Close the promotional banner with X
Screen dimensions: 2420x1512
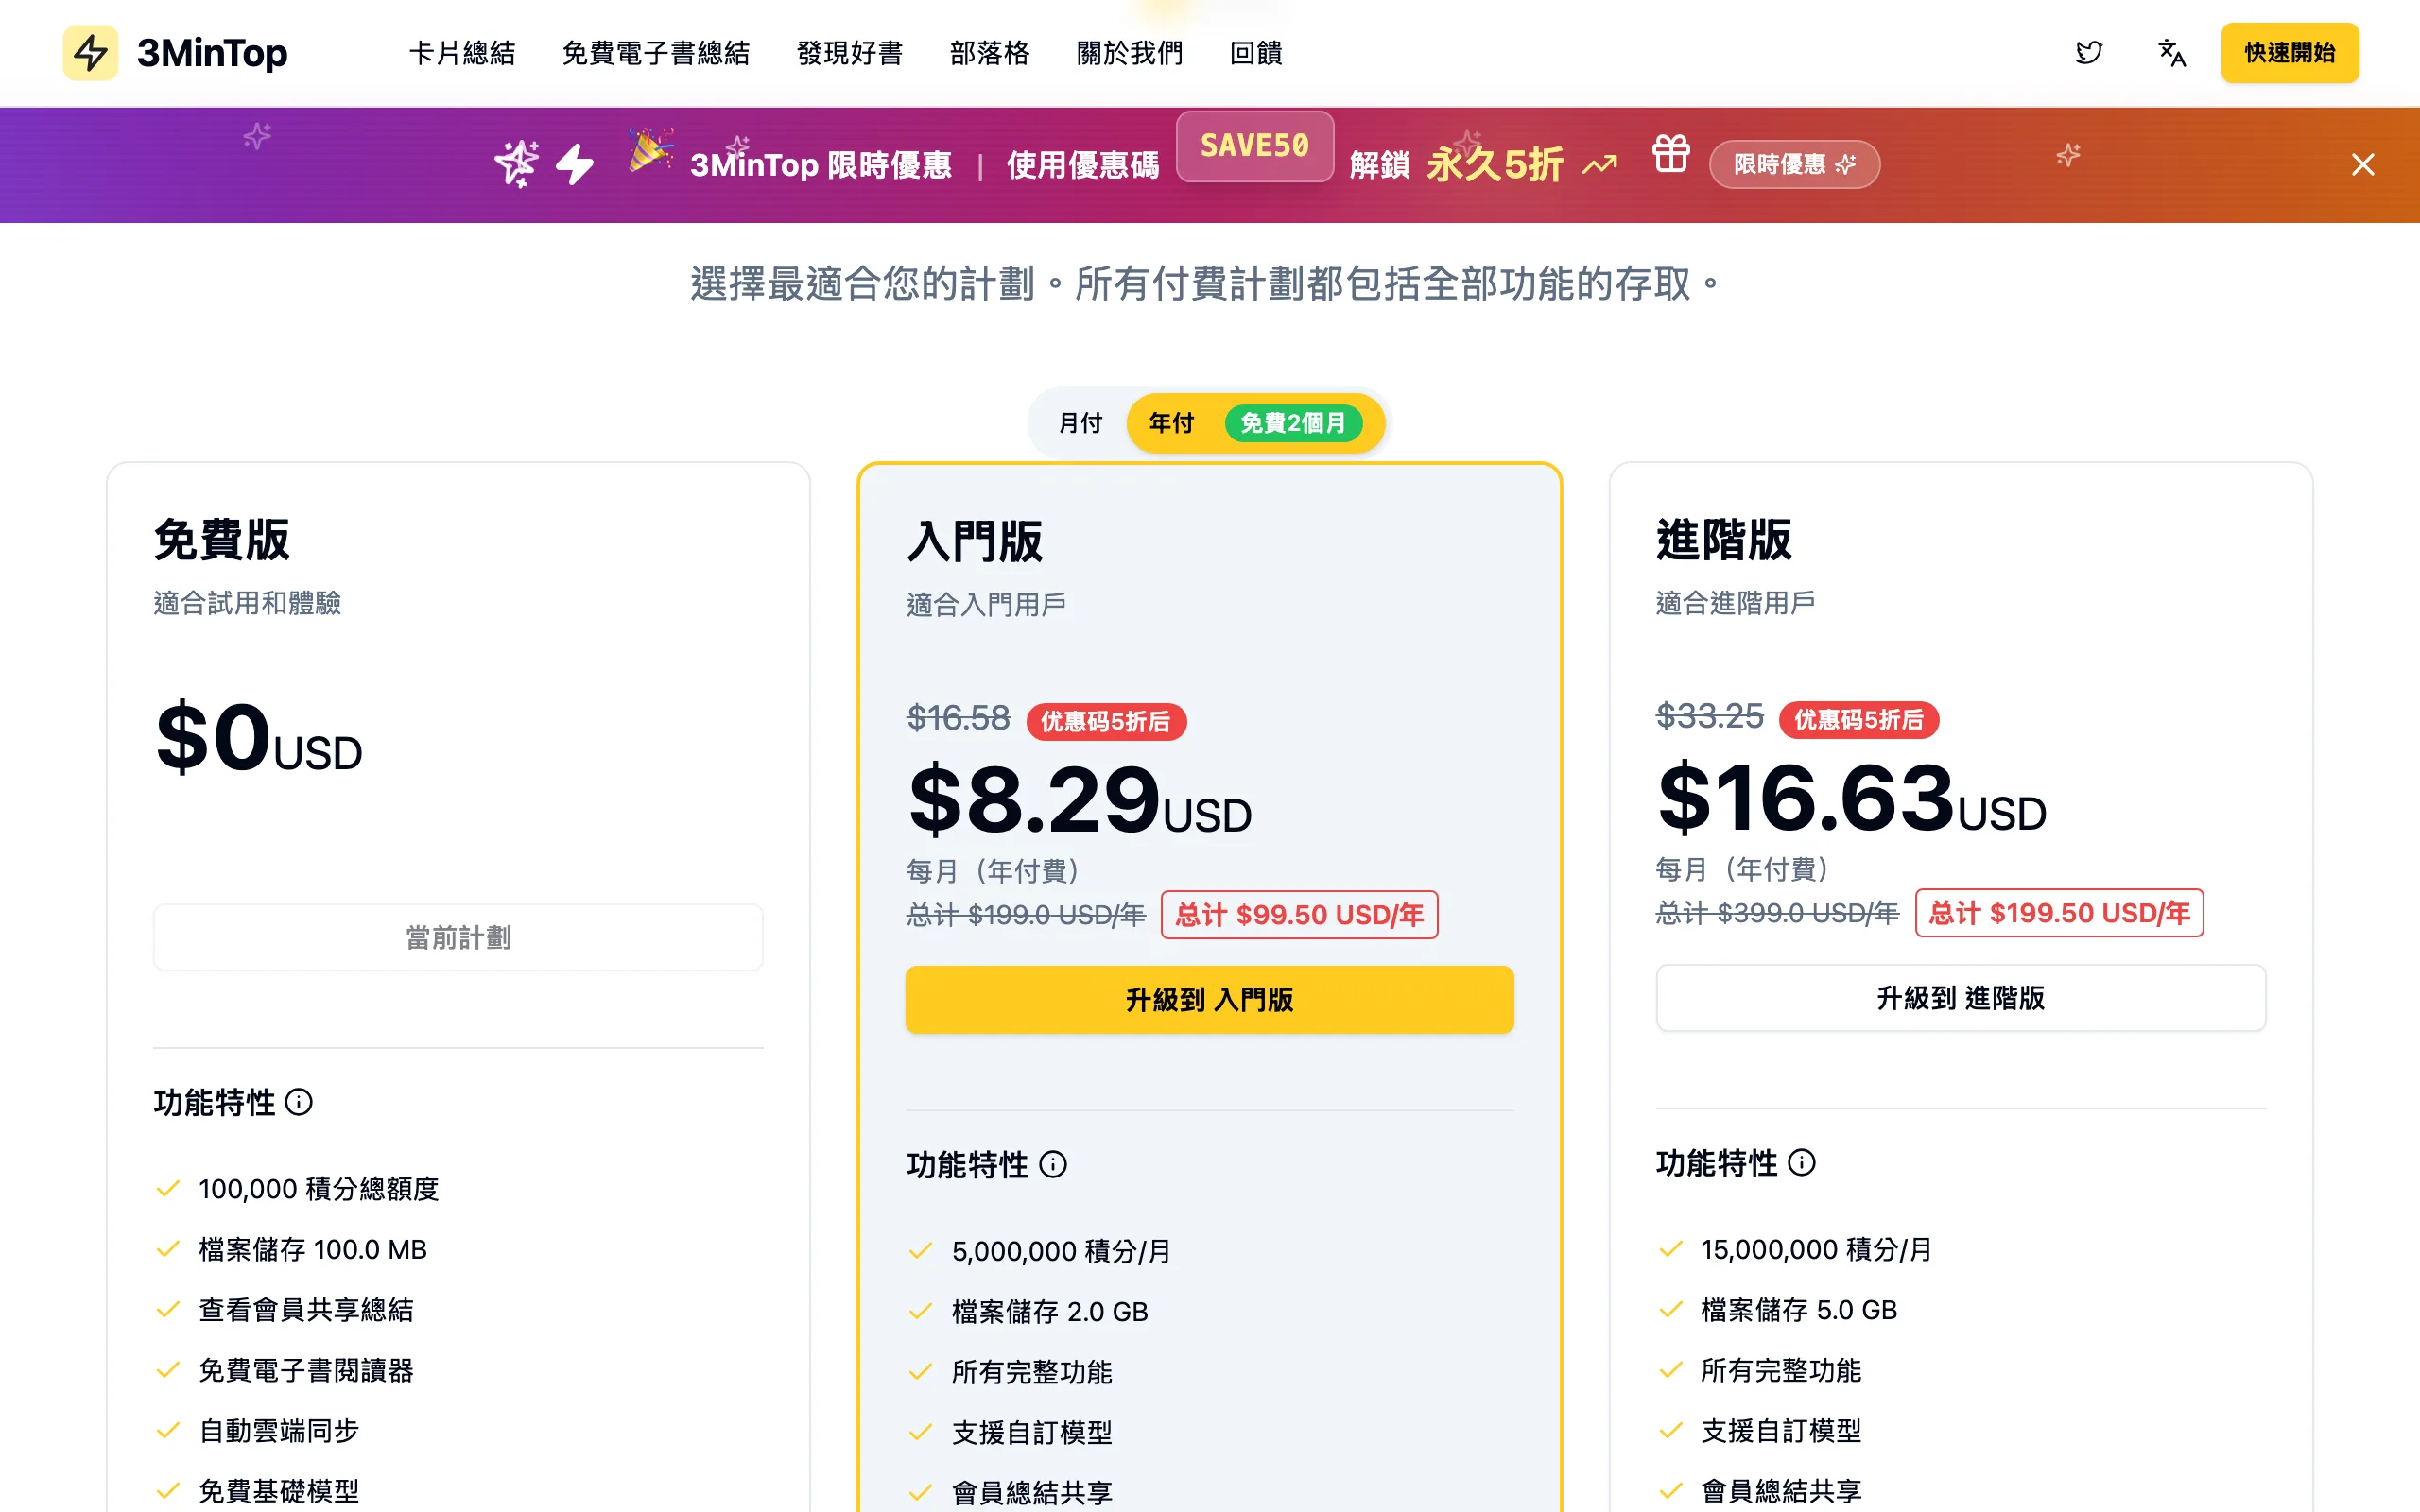(2362, 164)
